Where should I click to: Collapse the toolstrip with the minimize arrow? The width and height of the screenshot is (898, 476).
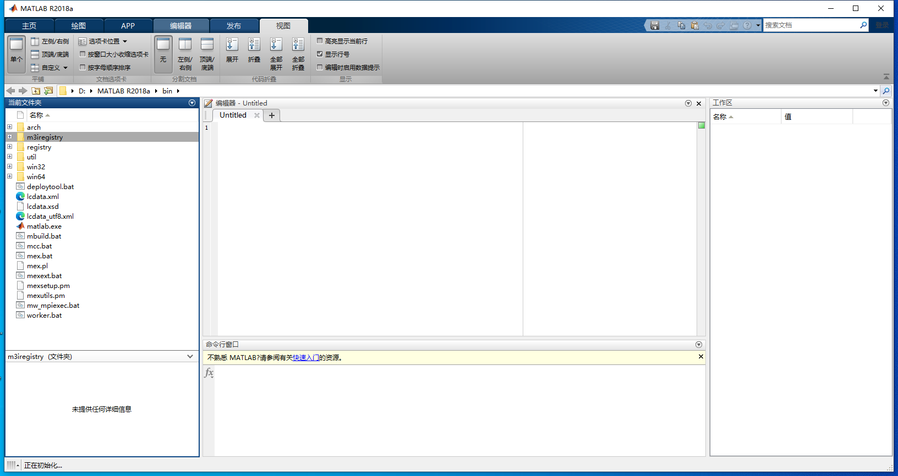tap(886, 76)
